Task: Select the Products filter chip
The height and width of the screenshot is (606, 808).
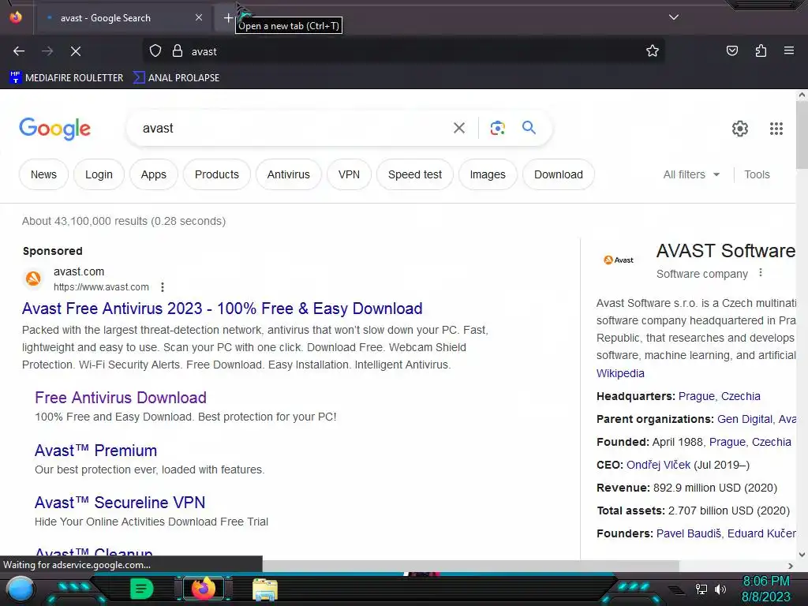Action: click(x=217, y=174)
